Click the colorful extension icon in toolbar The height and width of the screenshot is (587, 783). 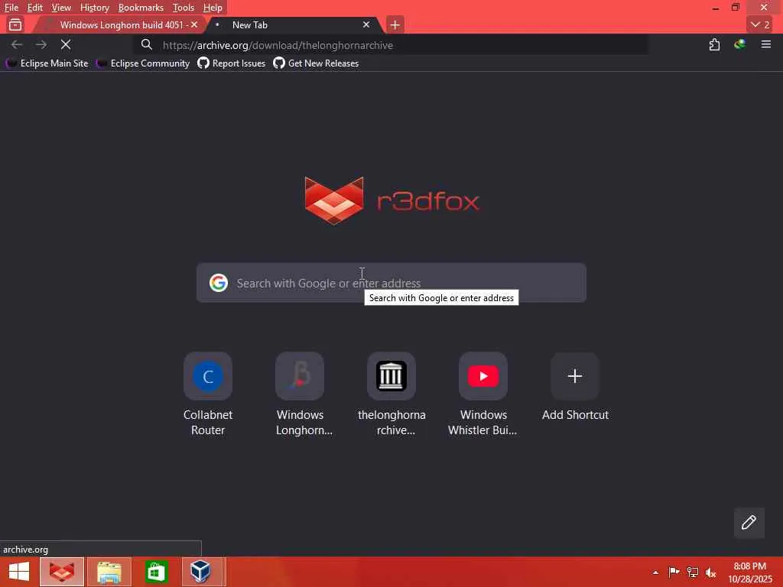tap(739, 44)
